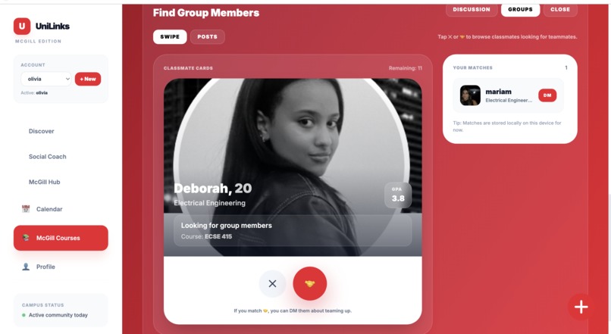Click the Calendar icon in sidebar
Viewport: 611px width, 334px height.
click(26, 208)
